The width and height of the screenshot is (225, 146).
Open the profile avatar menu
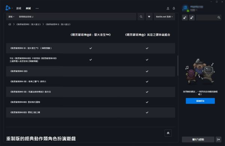coord(186,8)
